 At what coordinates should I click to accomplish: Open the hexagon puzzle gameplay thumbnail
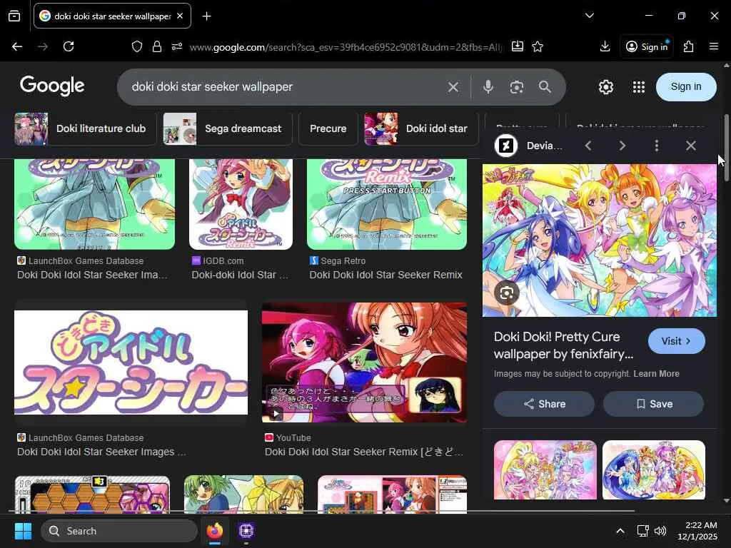tap(92, 494)
